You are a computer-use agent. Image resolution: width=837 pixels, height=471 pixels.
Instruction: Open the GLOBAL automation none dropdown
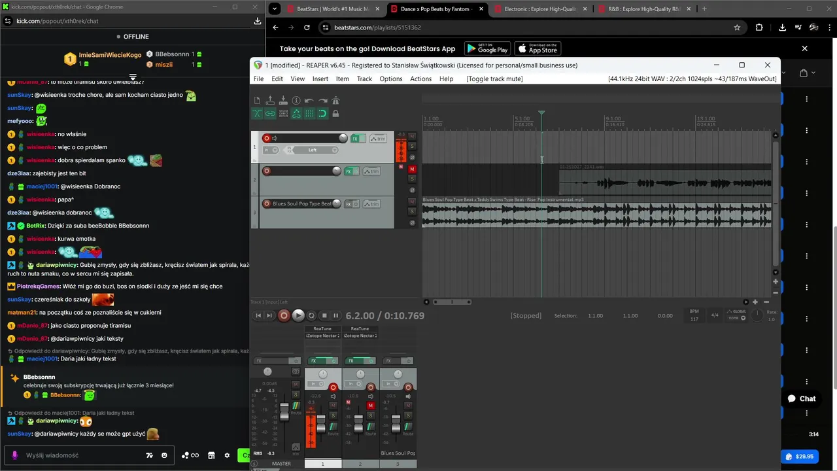point(737,318)
